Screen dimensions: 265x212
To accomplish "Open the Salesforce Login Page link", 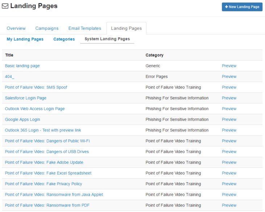I will (25, 98).
